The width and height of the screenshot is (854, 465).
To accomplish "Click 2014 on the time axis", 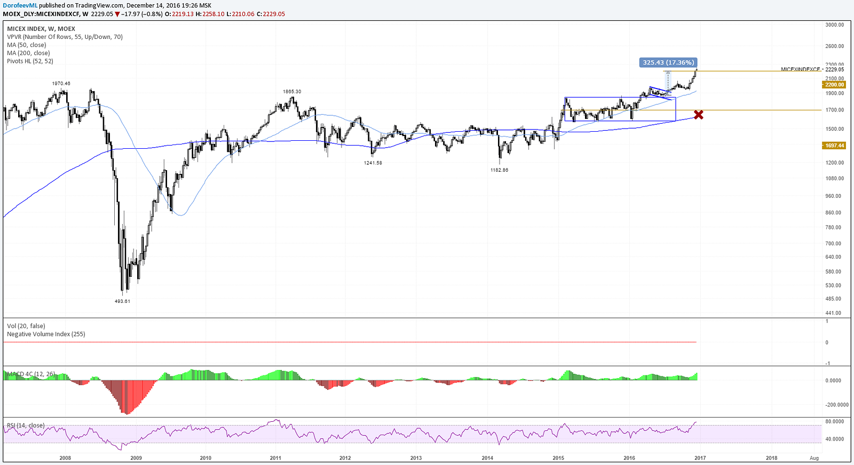I will pos(487,458).
